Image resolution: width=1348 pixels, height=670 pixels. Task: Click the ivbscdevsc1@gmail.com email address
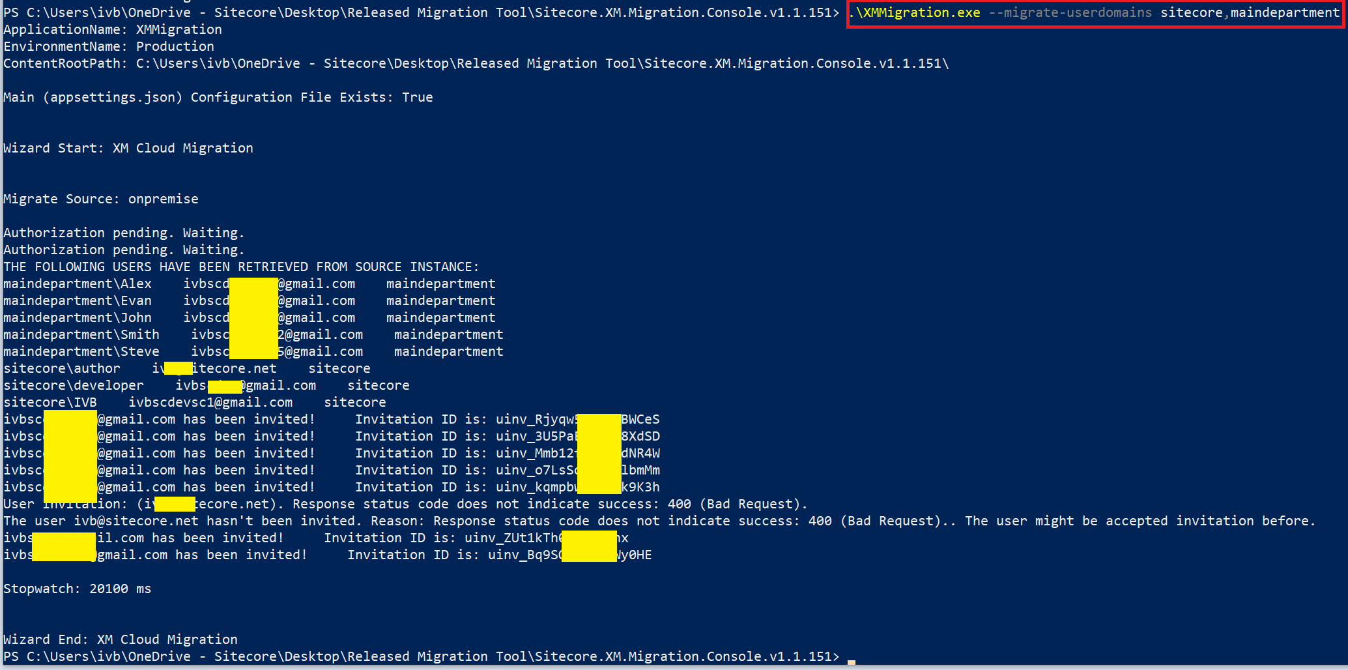pyautogui.click(x=210, y=403)
